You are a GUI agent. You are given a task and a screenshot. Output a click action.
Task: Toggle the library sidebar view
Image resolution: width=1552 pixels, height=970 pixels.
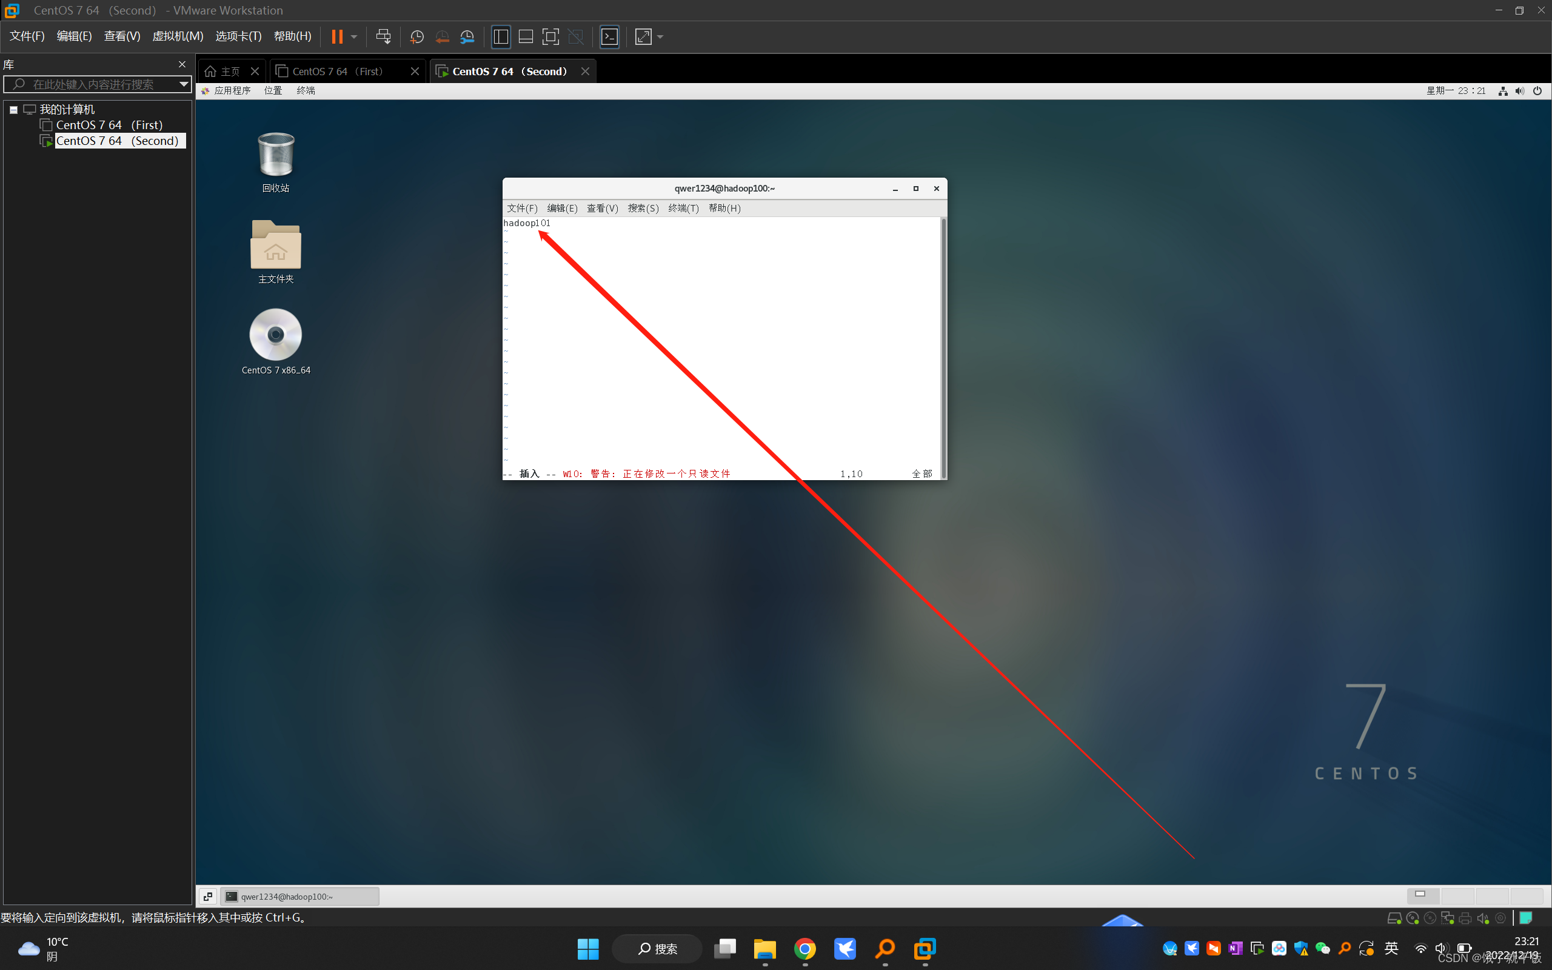tap(501, 36)
